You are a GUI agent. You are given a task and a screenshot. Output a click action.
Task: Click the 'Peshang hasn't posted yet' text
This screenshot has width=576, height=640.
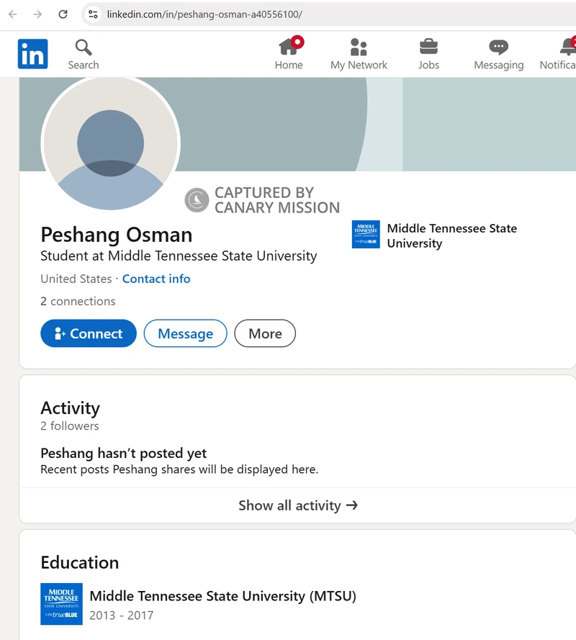click(x=123, y=454)
